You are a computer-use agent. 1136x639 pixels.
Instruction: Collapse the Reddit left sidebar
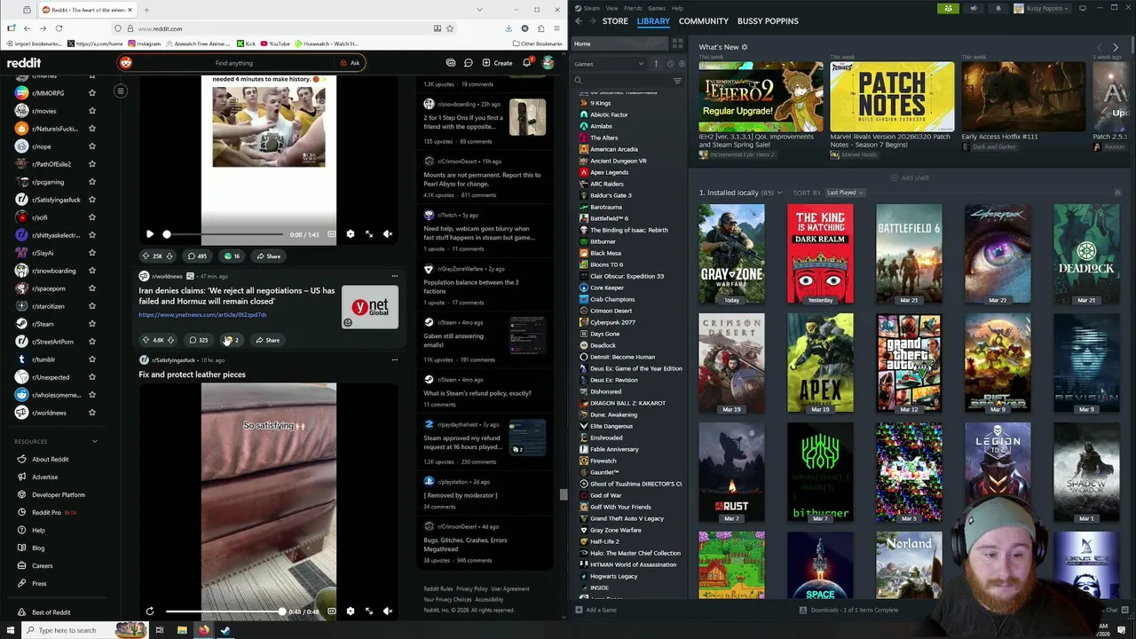coord(121,91)
